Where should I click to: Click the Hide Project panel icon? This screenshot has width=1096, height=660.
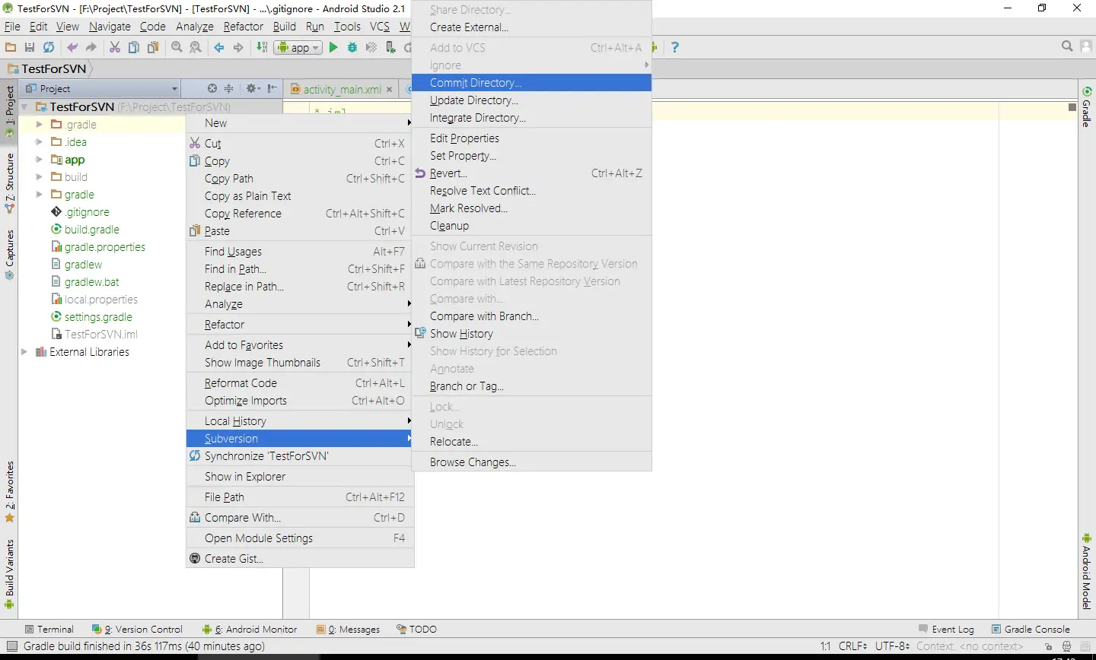pos(272,88)
